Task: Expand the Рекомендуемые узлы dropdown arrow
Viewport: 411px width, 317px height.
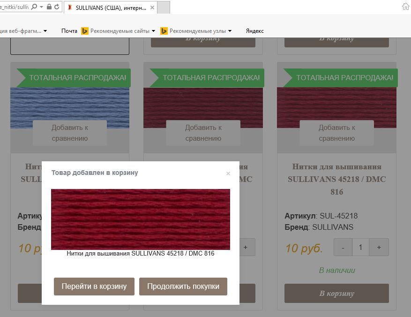Action: 230,31
